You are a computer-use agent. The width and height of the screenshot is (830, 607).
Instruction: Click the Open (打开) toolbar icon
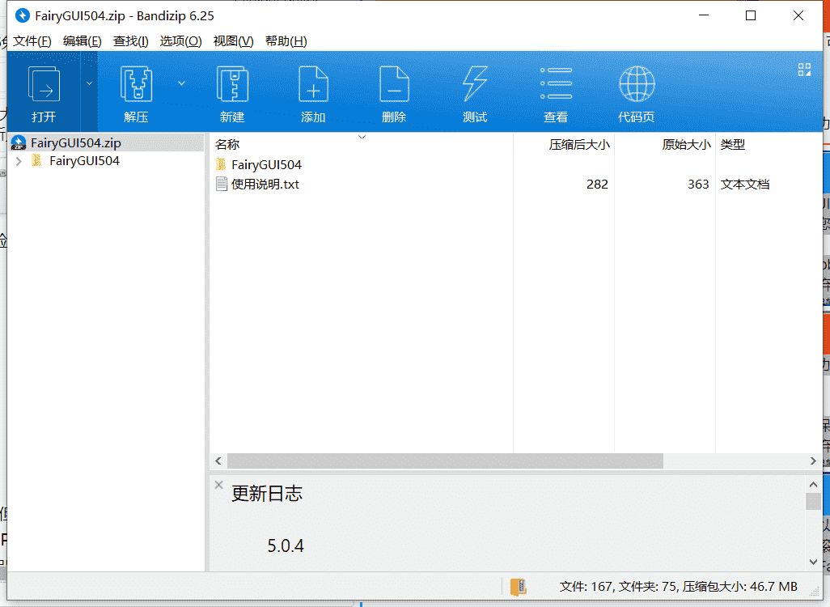coord(44,84)
